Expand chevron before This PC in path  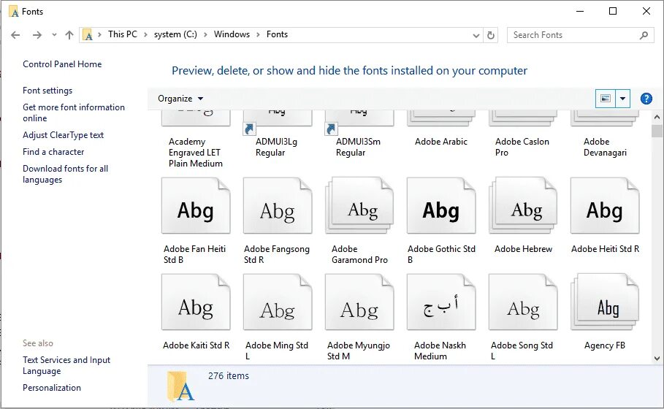point(99,35)
